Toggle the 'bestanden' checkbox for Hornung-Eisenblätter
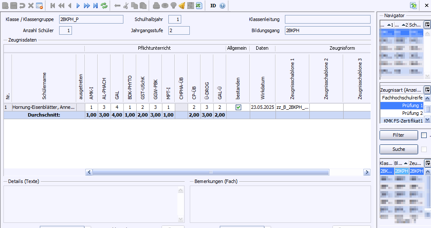 point(238,108)
